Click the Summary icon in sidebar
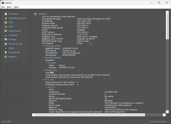This screenshot has height=124, width=171. pos(6,14)
